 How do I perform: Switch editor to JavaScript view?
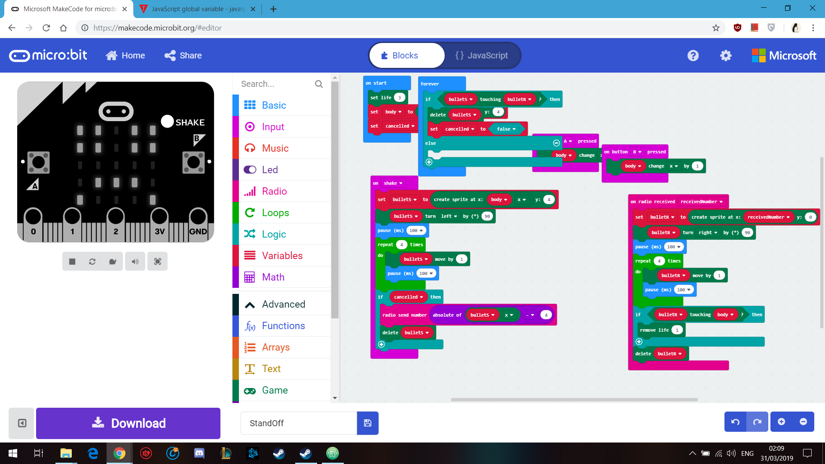[x=482, y=55]
